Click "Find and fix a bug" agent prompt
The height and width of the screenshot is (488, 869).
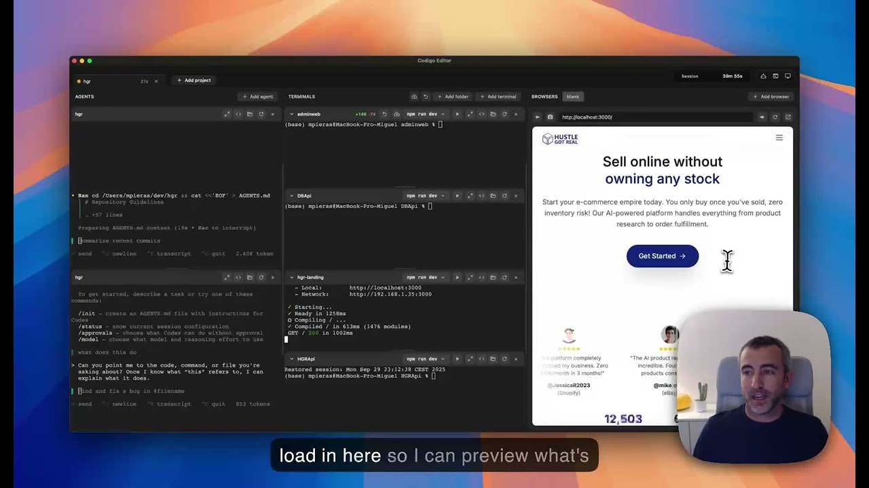point(131,391)
